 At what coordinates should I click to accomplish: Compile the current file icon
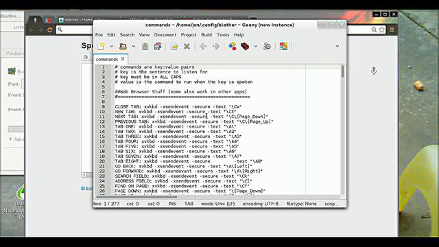point(233,46)
